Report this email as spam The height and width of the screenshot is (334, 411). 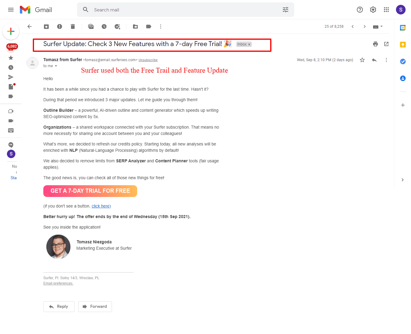click(60, 27)
